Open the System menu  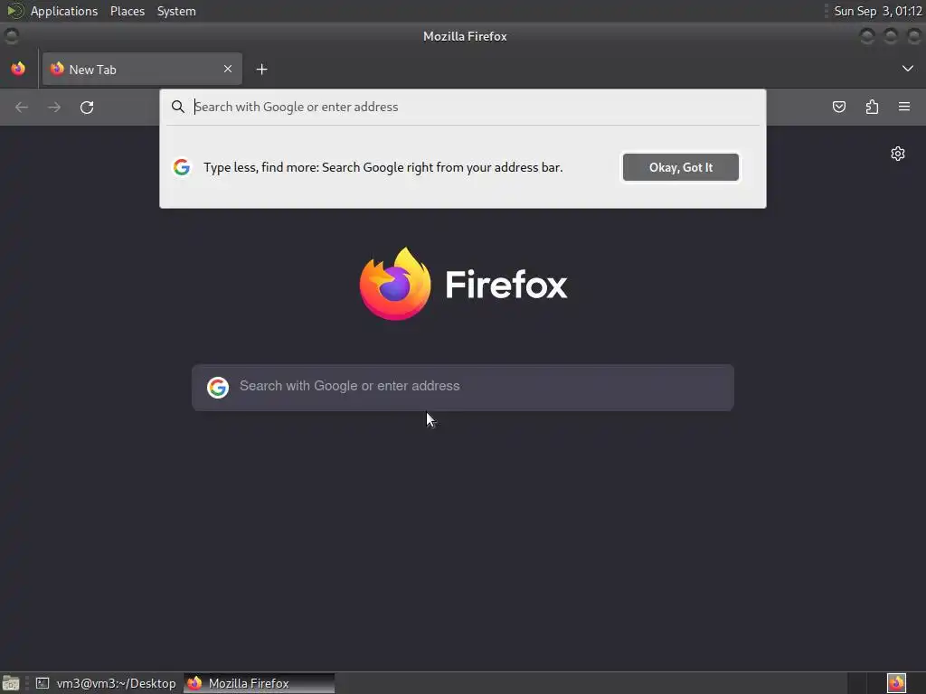click(176, 11)
